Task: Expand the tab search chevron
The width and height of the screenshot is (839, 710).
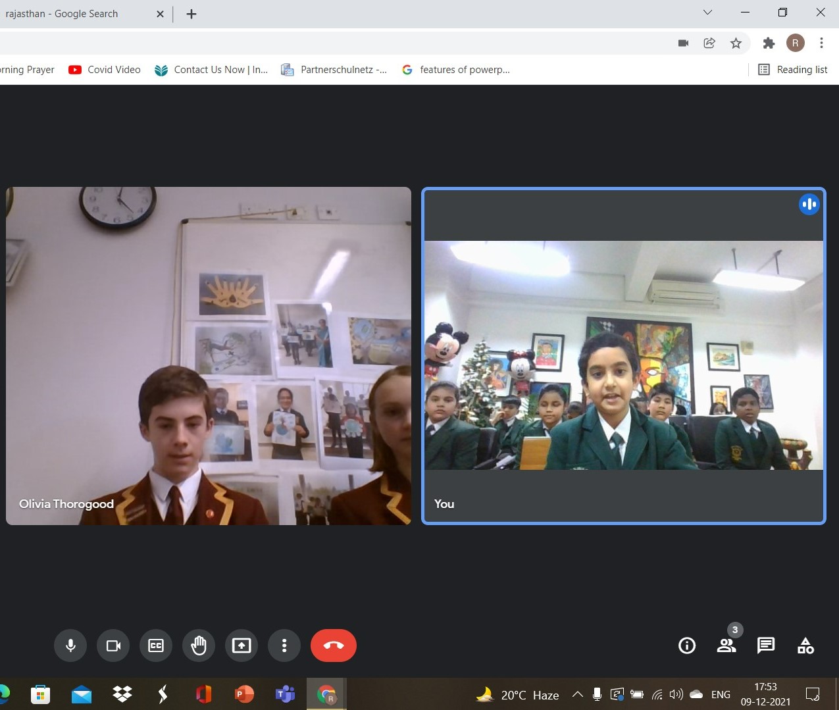Action: point(707,13)
